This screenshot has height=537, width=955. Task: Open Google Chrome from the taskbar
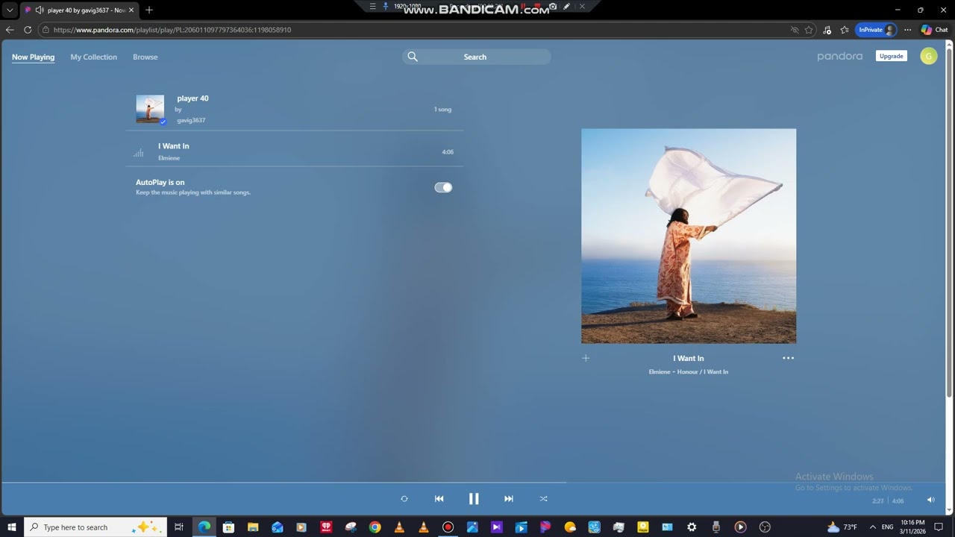[x=375, y=527]
